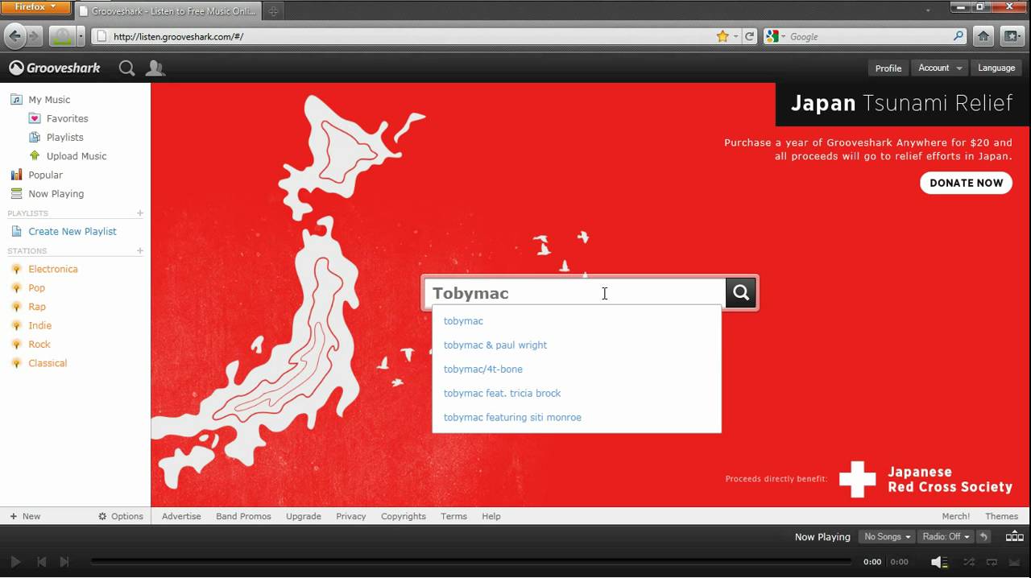Open the Language menu
Screen dimensions: 1031x578
point(996,68)
